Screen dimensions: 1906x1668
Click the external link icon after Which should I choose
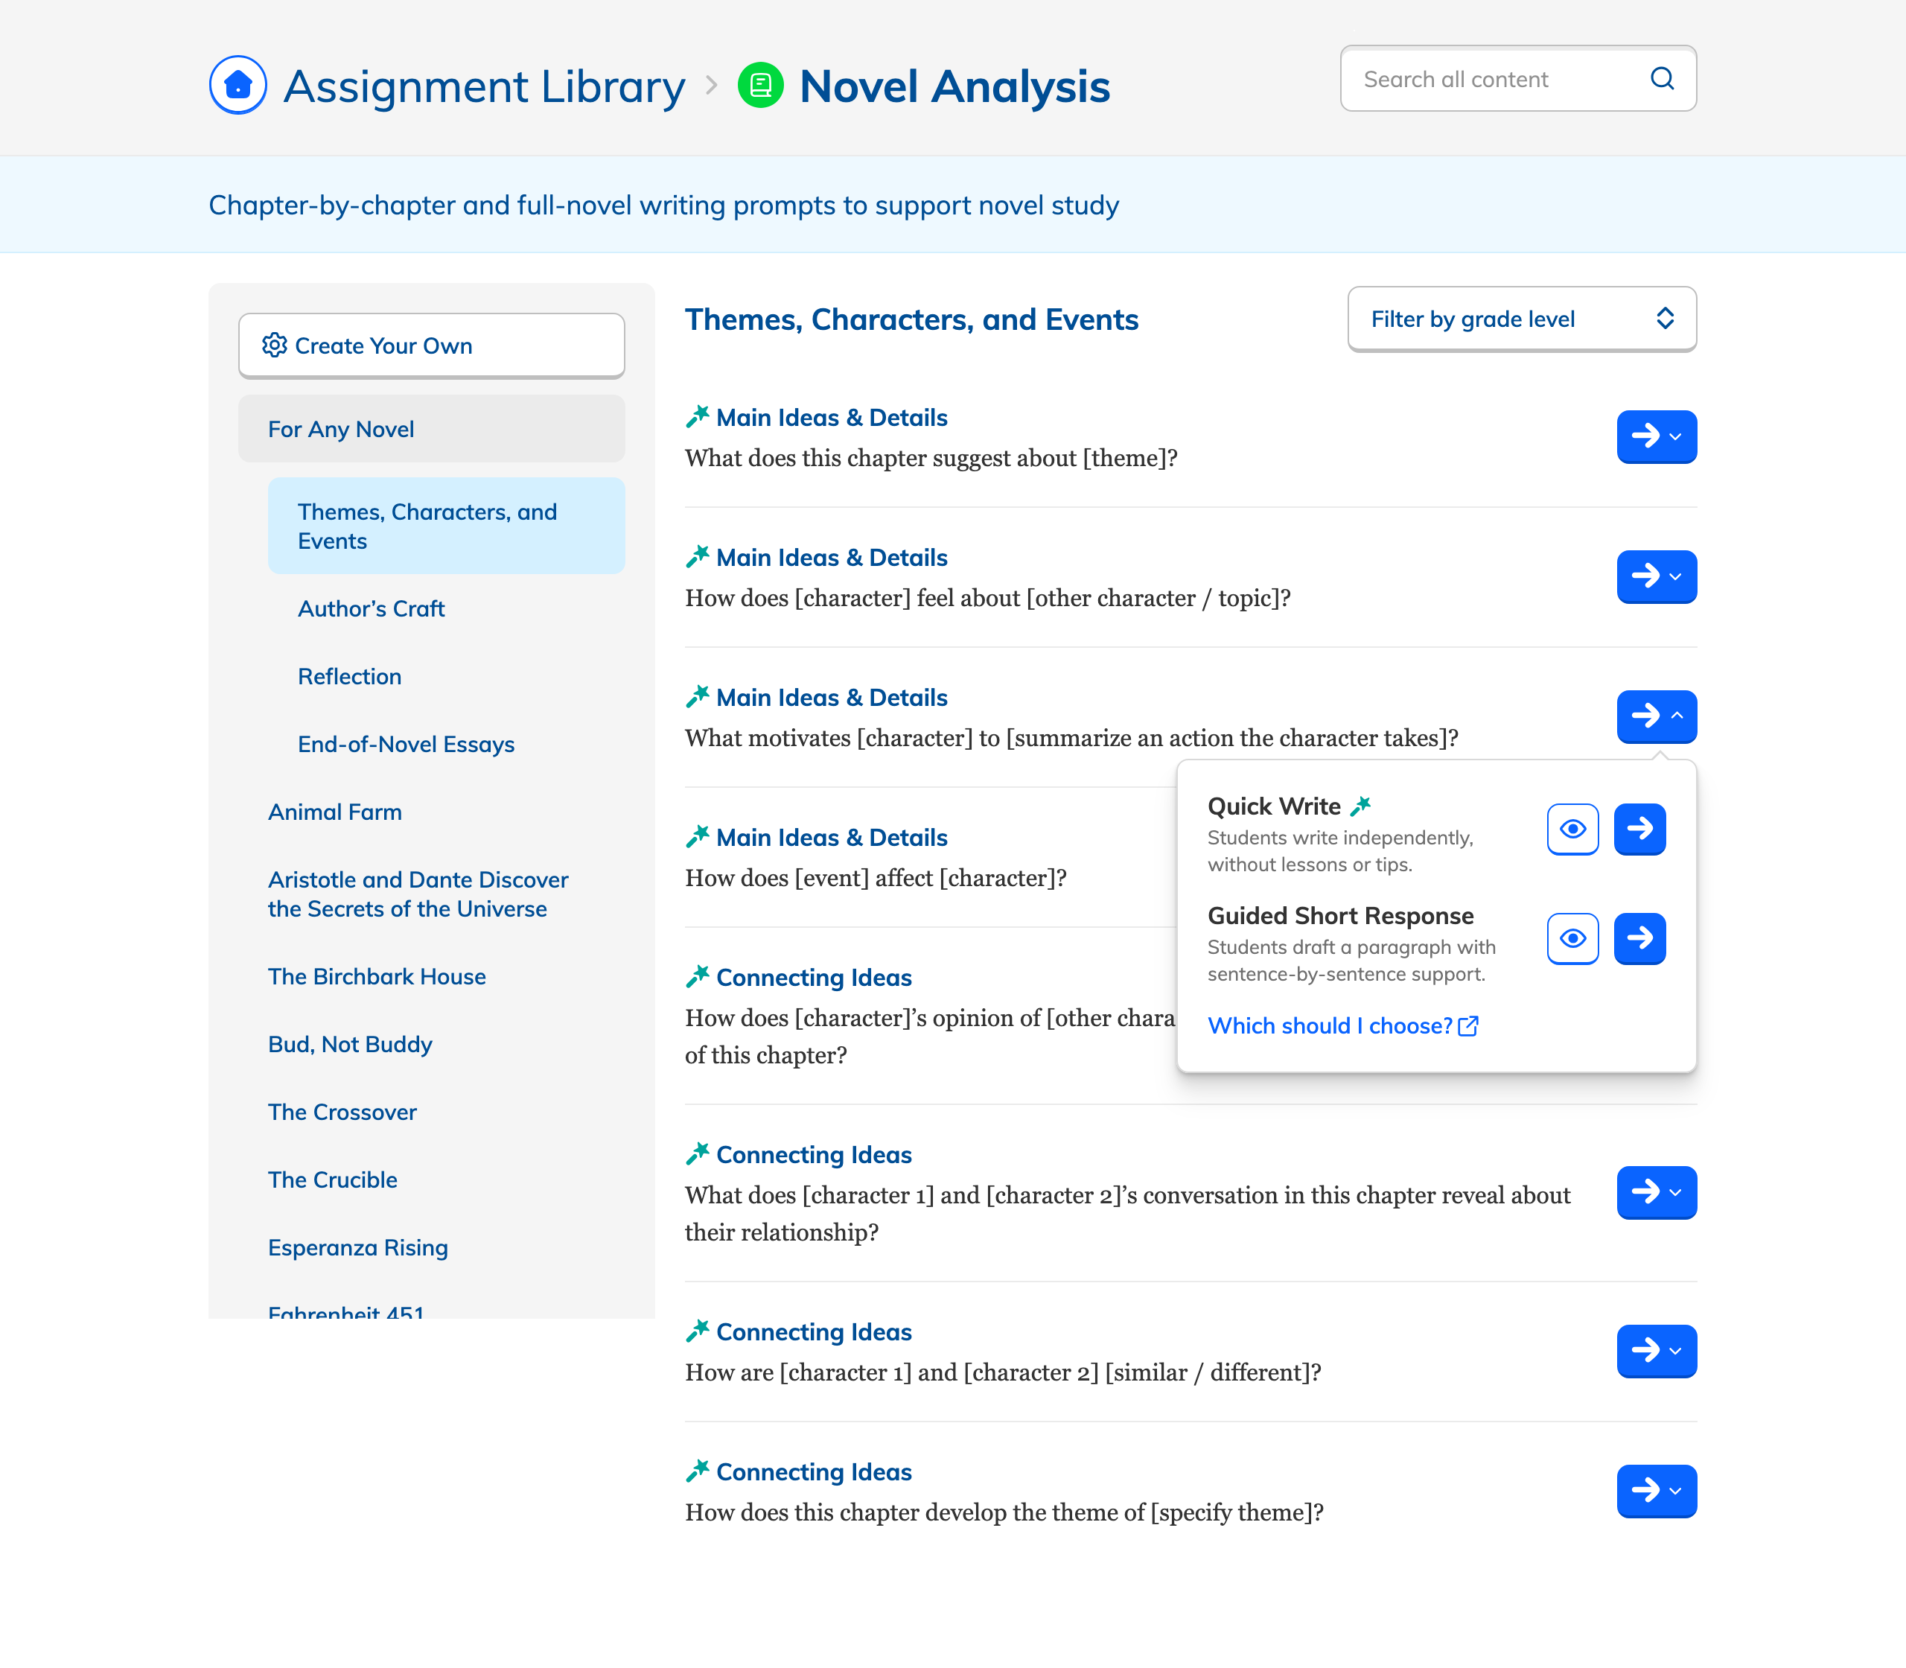pos(1468,1026)
